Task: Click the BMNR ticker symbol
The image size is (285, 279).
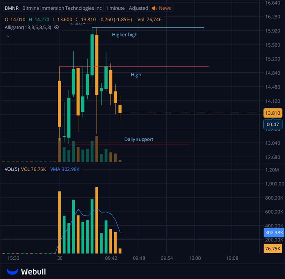Action: click(x=12, y=8)
